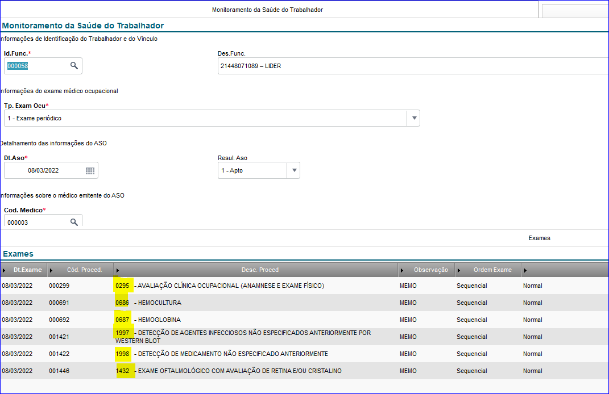Click arrow marker left of Cód. Proced. header
This screenshot has width=609, height=394.
(51, 270)
